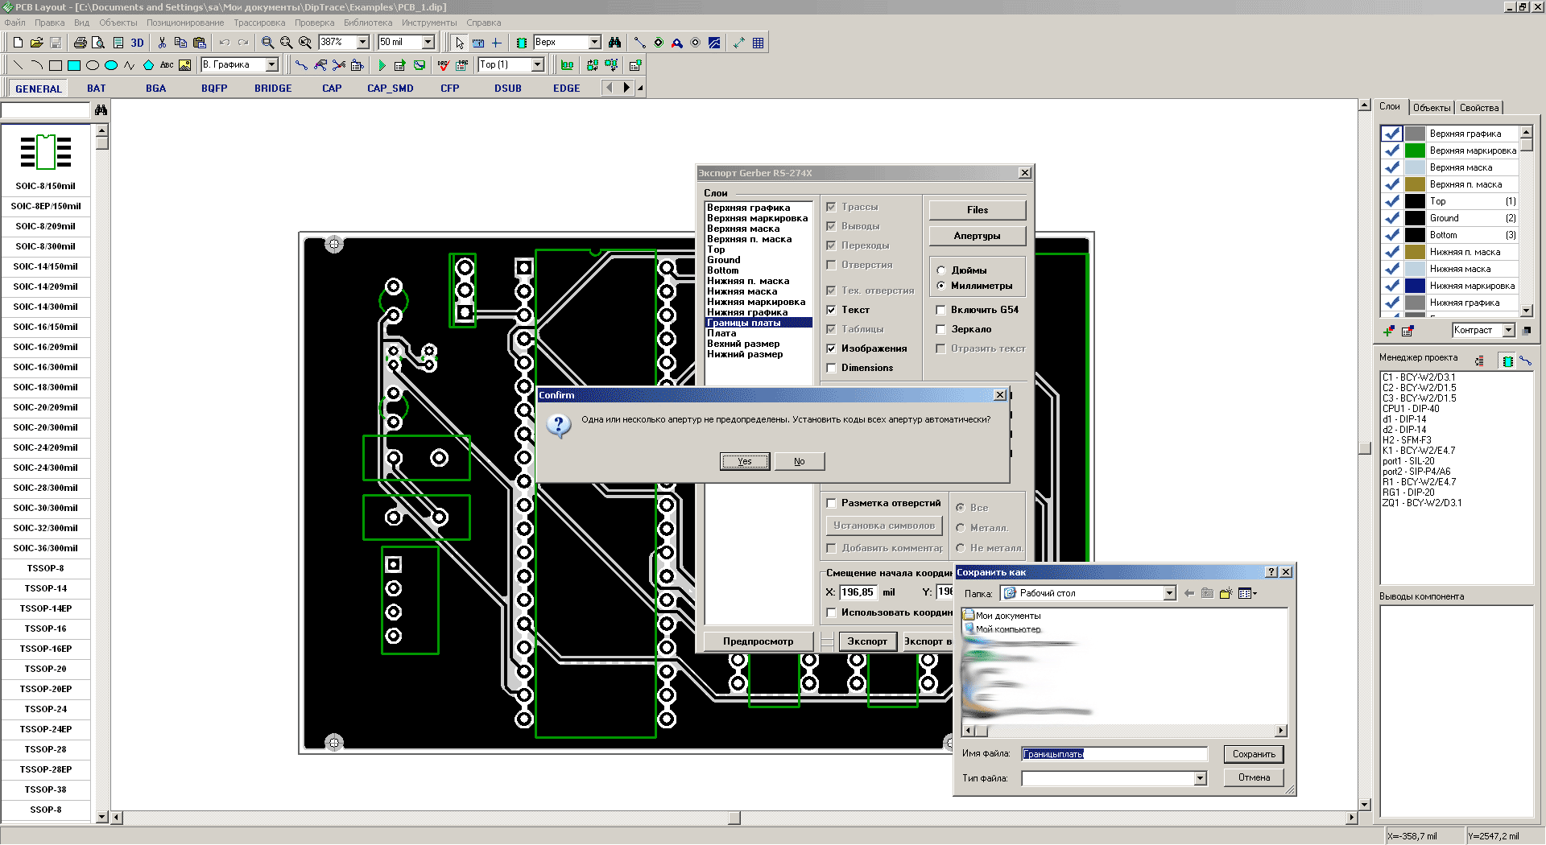
Task: Paste from clipboard via toolbar
Action: click(x=200, y=43)
